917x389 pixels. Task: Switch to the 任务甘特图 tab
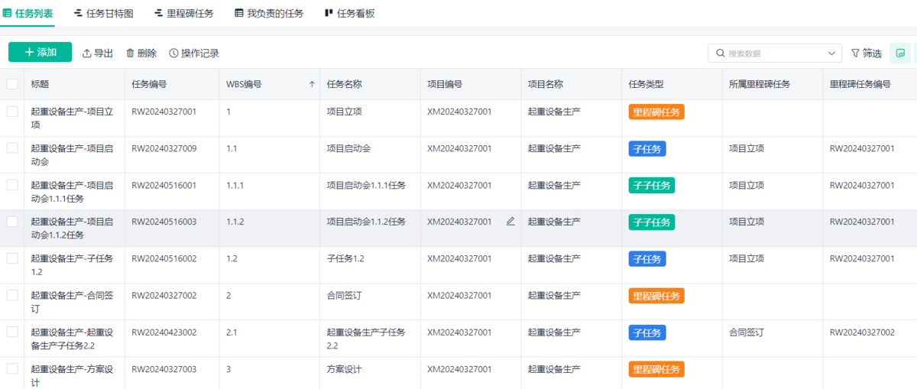(103, 13)
